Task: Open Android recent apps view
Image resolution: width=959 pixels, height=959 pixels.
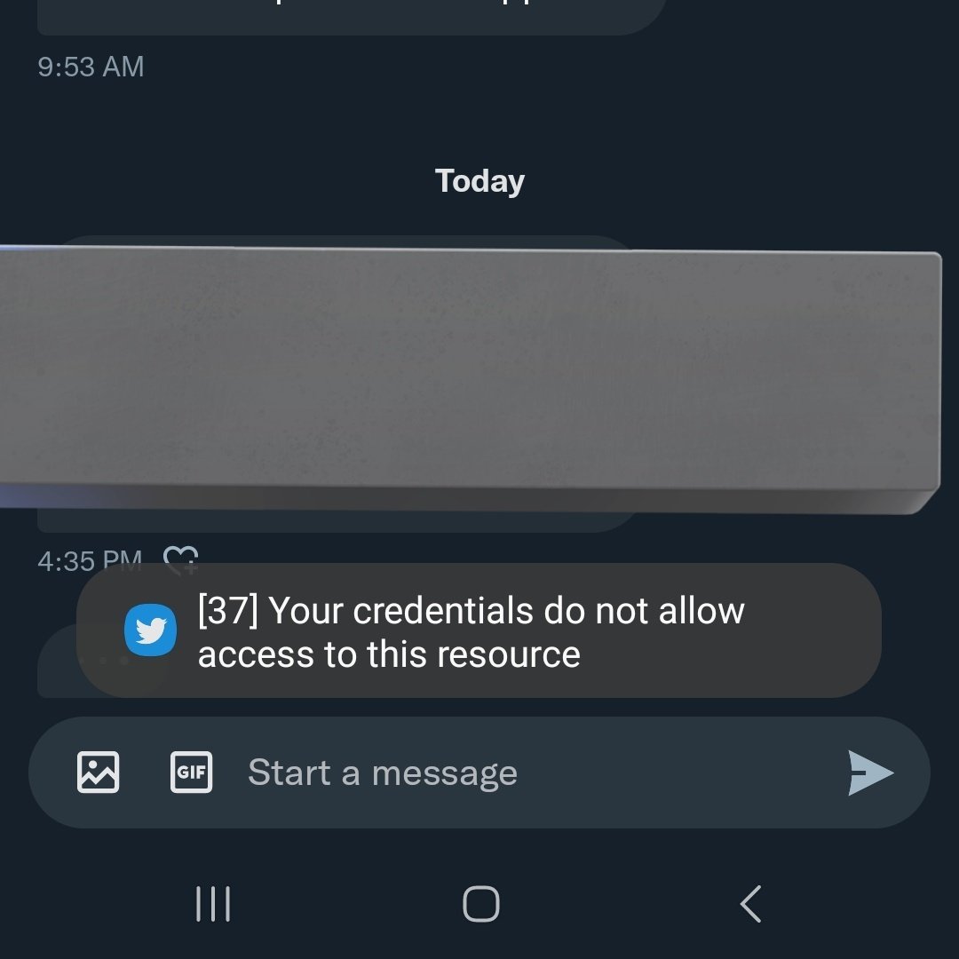Action: click(213, 903)
